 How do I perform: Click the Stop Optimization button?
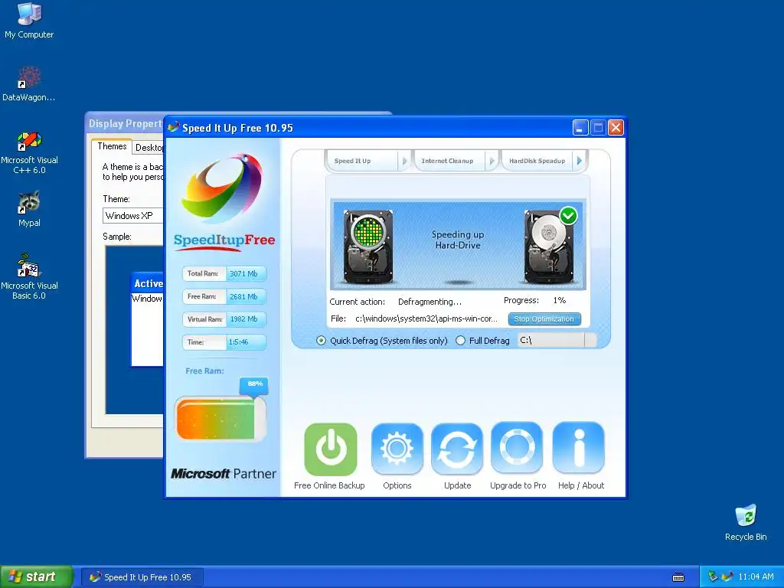click(x=544, y=319)
